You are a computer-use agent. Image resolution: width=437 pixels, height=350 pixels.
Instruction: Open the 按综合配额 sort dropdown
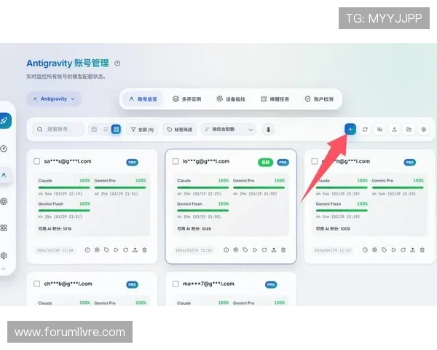point(229,130)
